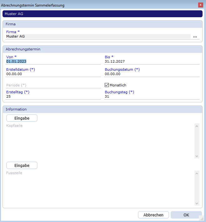Click the Von date field
Viewport: 206px width, 222px height.
coord(53,62)
